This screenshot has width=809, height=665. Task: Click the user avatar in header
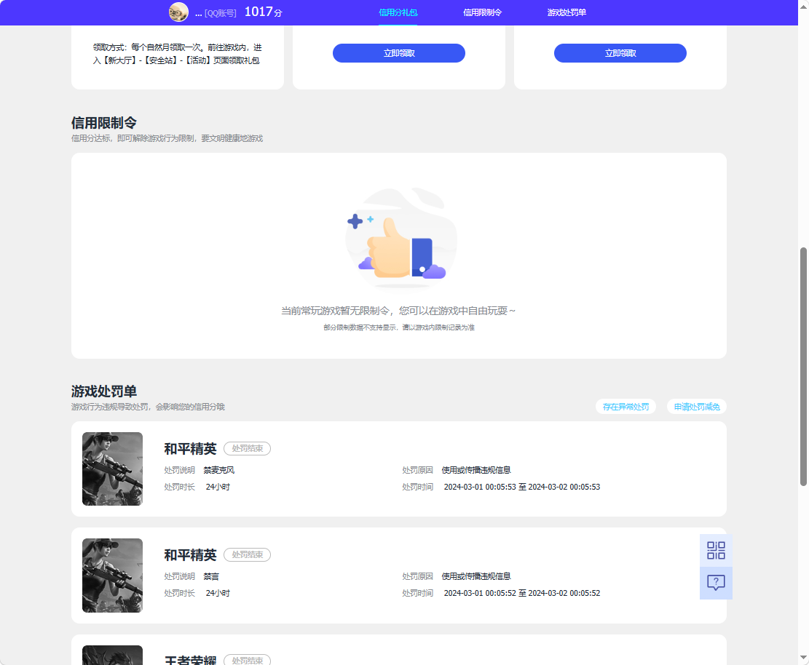(178, 12)
